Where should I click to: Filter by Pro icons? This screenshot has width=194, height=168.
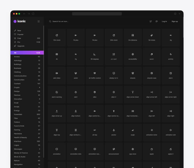[27, 42]
